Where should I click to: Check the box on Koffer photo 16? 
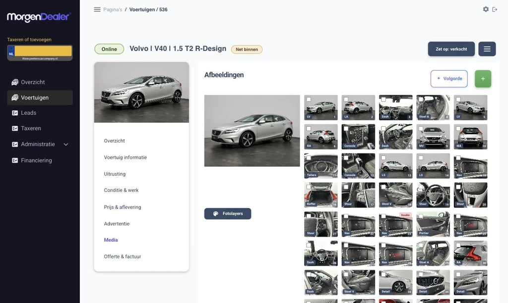309,187
